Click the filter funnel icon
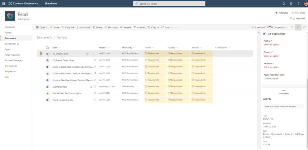The height and width of the screenshot is (150, 308). (x=292, y=27)
